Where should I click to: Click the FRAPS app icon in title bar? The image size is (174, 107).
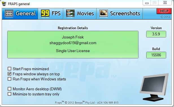(x=4, y=4)
